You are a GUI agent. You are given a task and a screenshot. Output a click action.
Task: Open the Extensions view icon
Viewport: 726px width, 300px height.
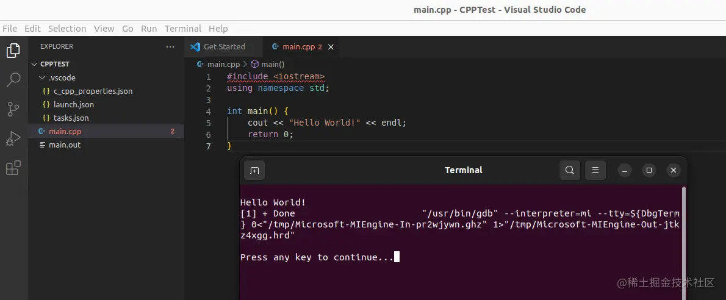(13, 168)
